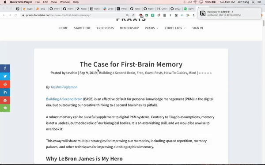Open the 'How-To Guides' category link

click(175, 73)
